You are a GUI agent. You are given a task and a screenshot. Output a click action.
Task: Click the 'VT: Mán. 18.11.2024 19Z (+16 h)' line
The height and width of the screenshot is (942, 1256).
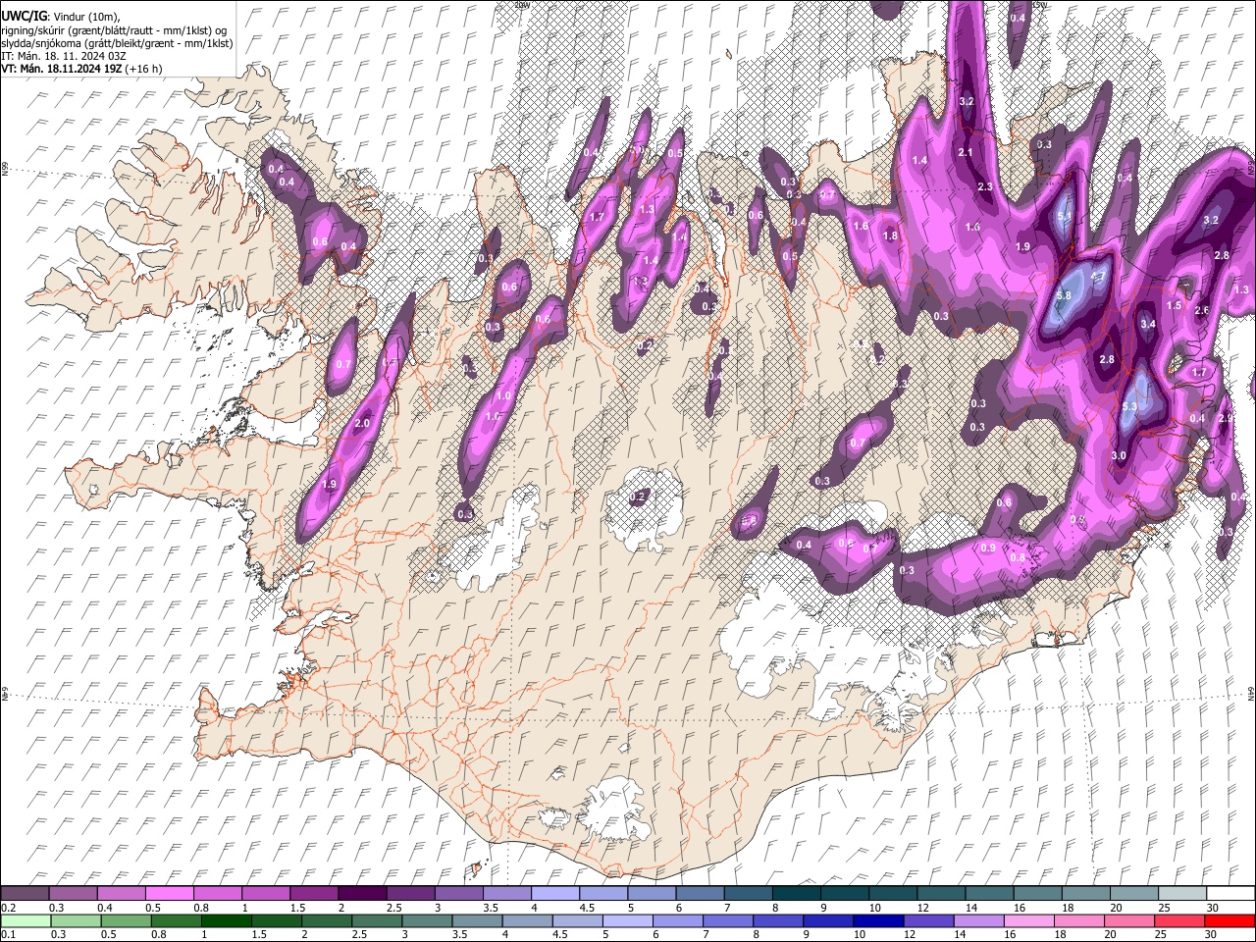pyautogui.click(x=81, y=69)
